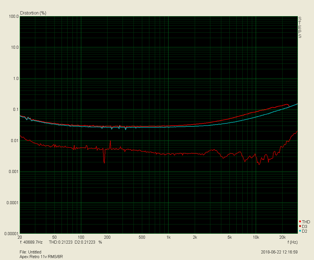
Task: Click the Apex Retro 11v RMS/6R caption
Action: pos(41,257)
